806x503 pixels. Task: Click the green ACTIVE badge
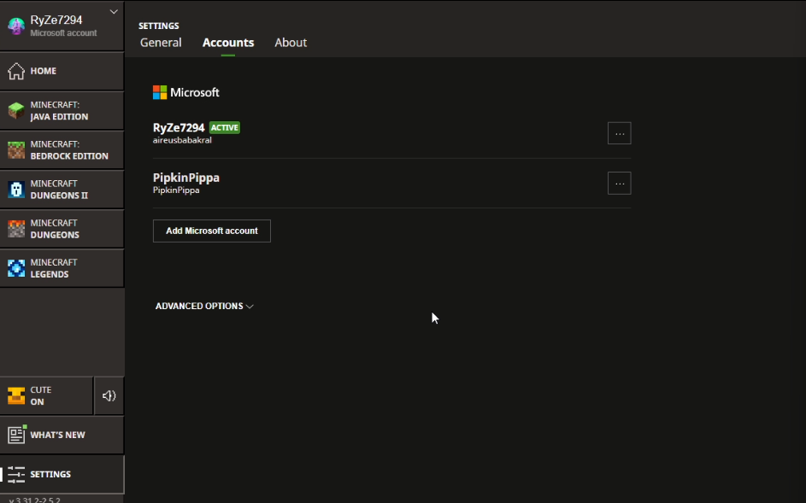[x=225, y=127]
